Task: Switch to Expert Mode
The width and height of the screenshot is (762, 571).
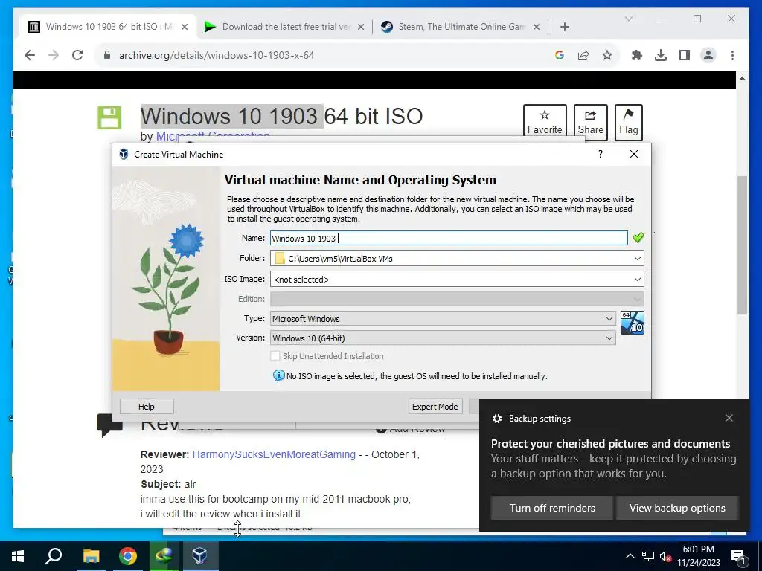Action: click(435, 407)
